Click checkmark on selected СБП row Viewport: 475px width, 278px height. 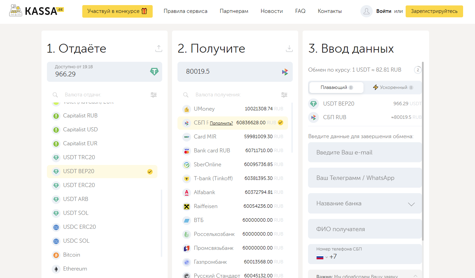[x=281, y=123]
